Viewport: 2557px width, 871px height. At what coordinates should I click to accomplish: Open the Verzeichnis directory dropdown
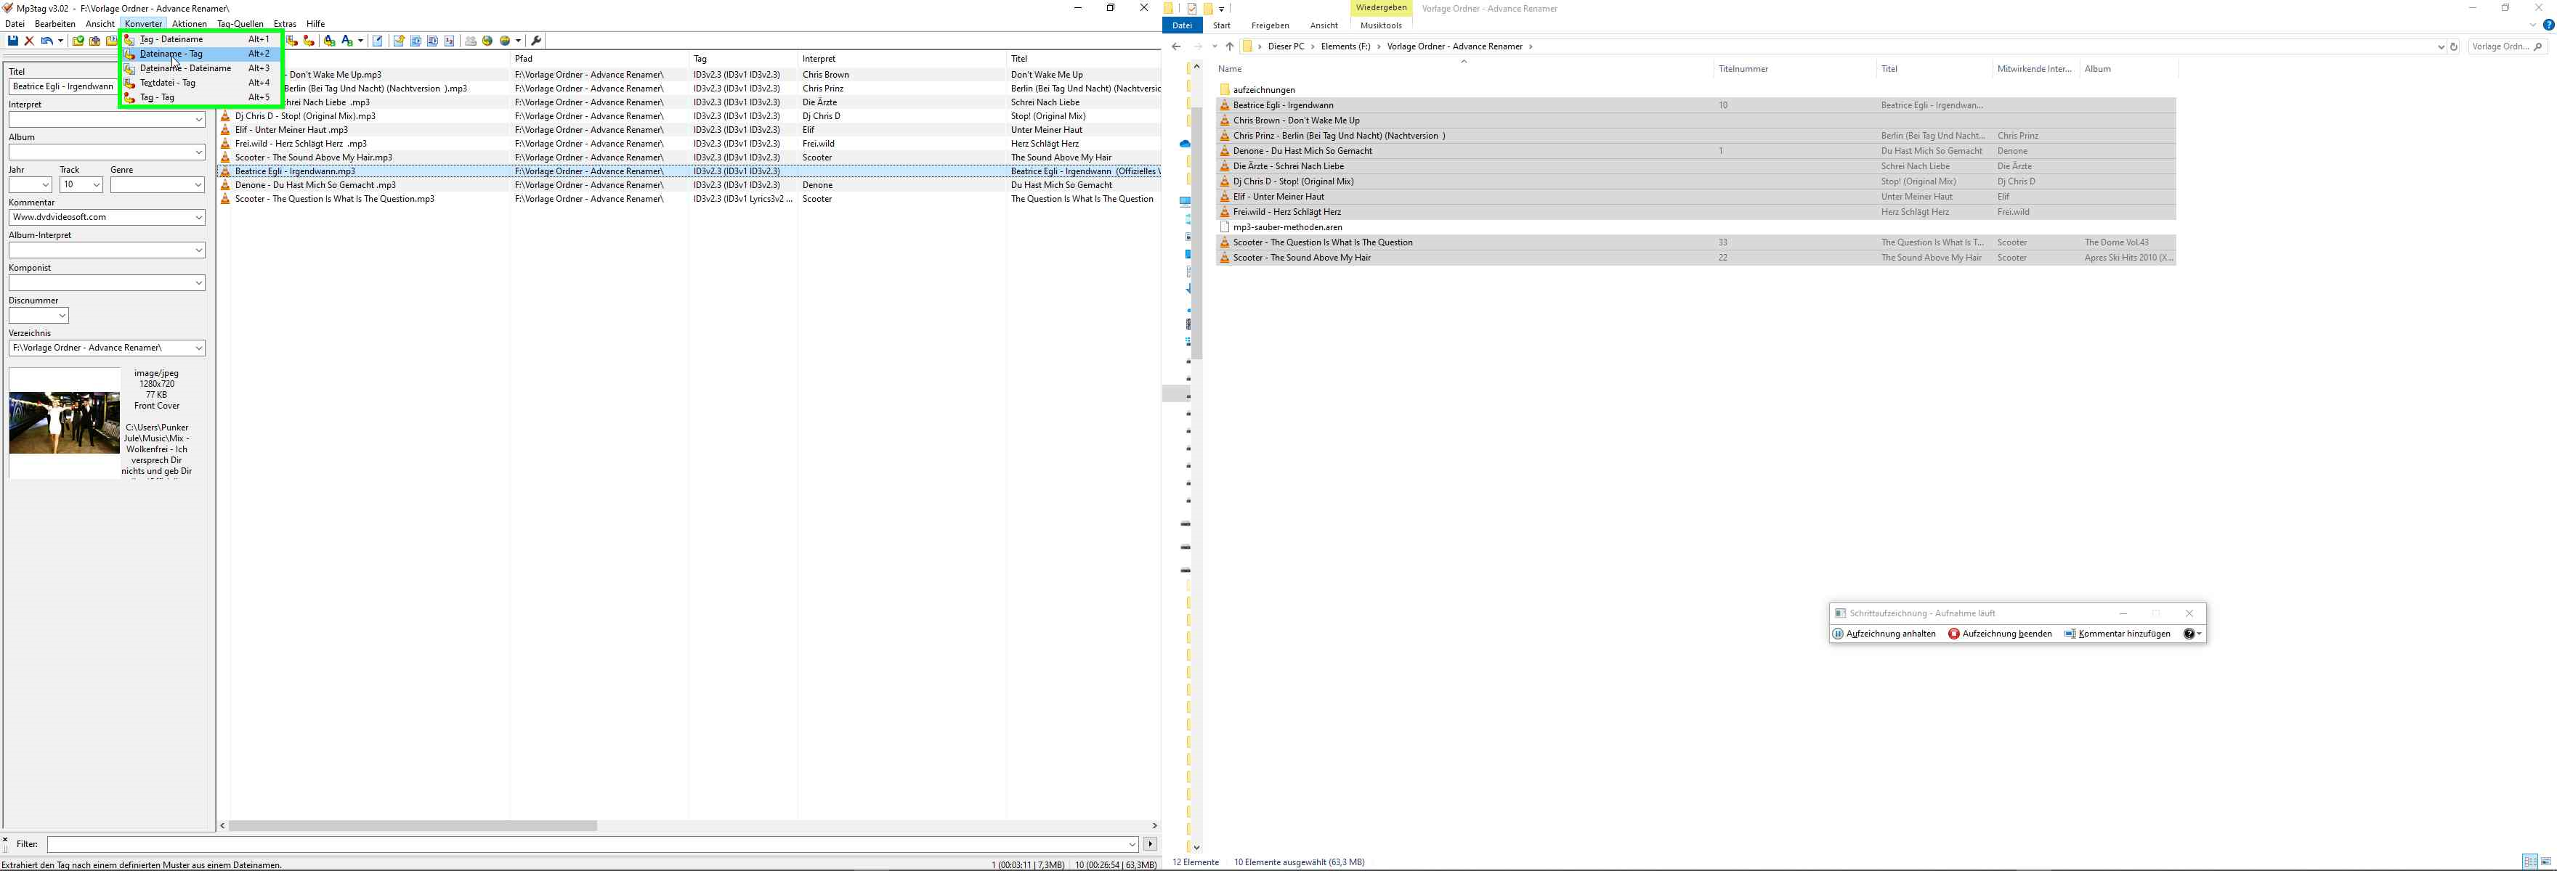point(198,348)
